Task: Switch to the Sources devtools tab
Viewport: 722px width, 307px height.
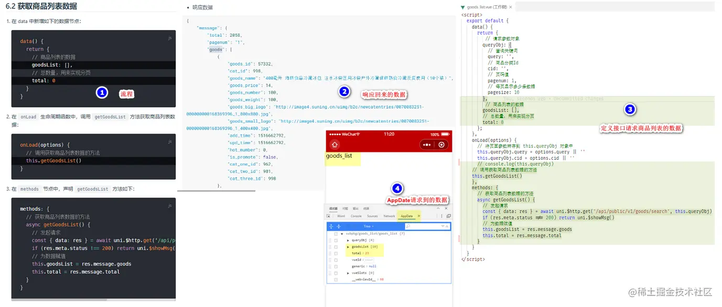Action: [x=372, y=216]
